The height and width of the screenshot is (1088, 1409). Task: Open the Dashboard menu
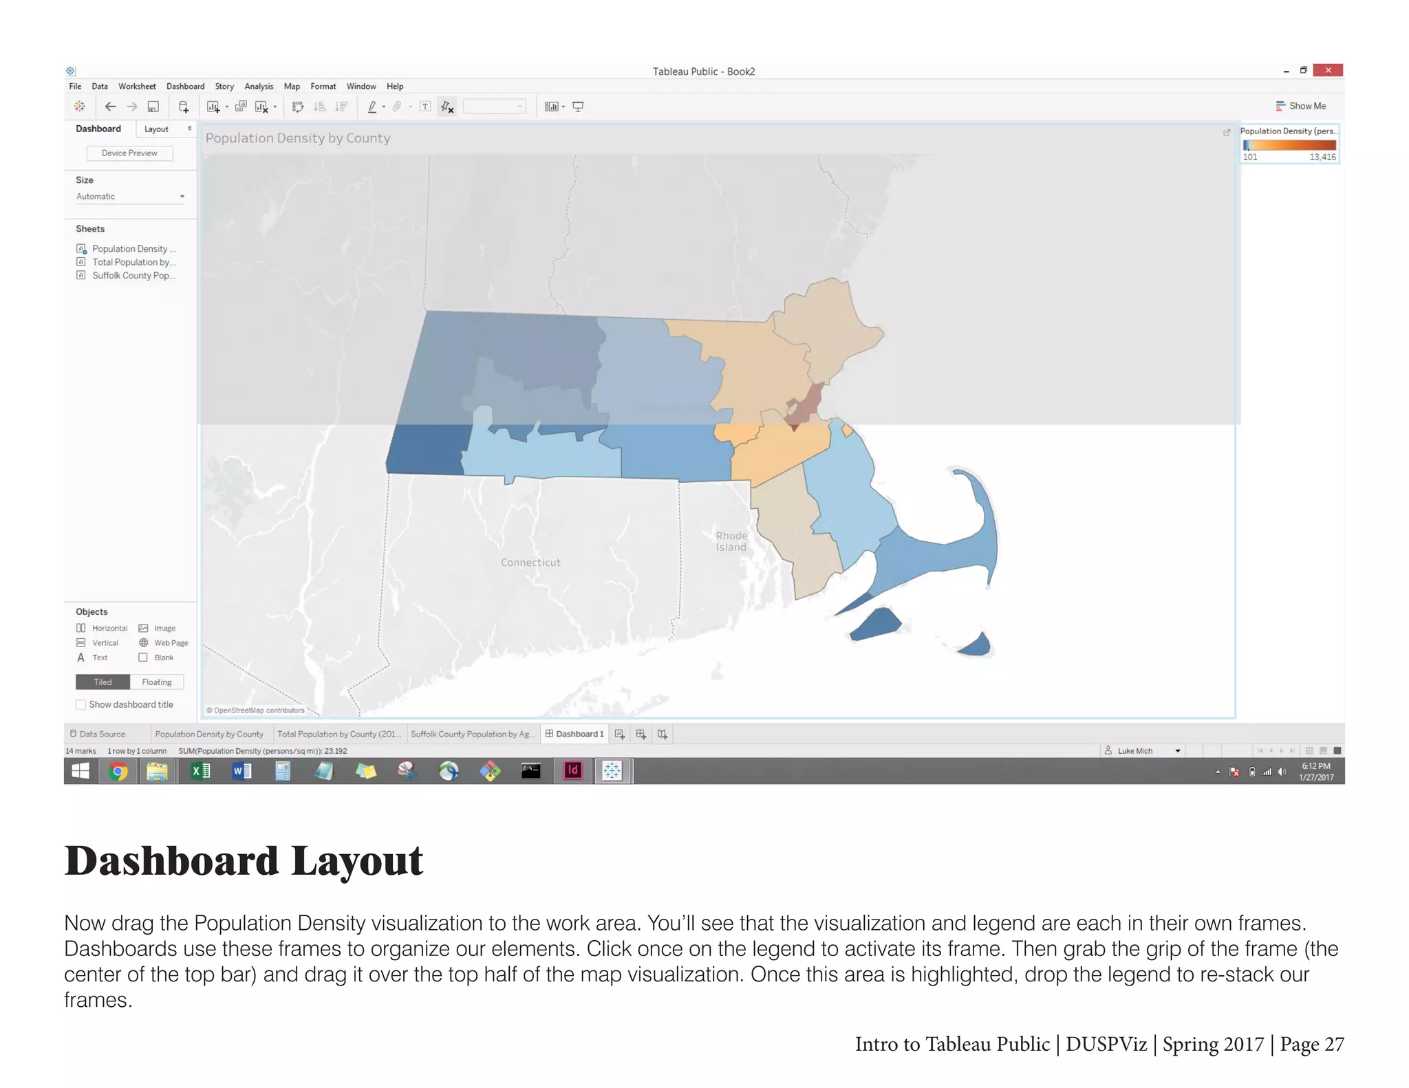(185, 87)
